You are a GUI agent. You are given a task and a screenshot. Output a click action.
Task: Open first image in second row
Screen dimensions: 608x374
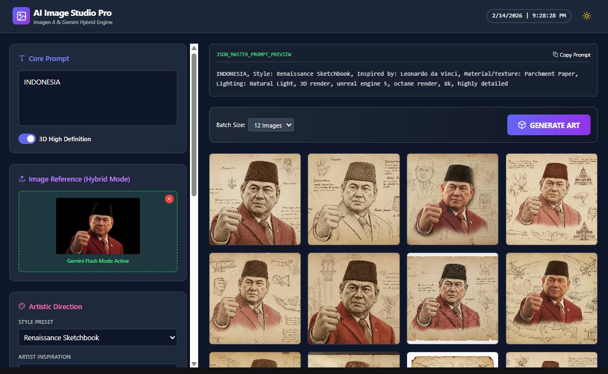point(255,298)
